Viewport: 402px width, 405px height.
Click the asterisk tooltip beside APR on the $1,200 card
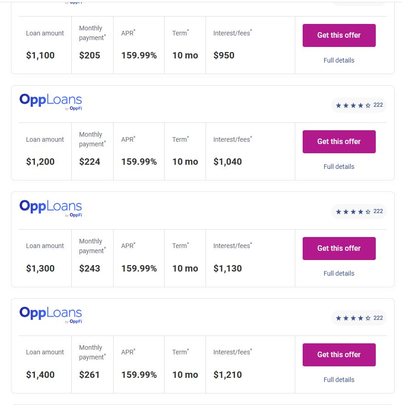[x=134, y=137]
